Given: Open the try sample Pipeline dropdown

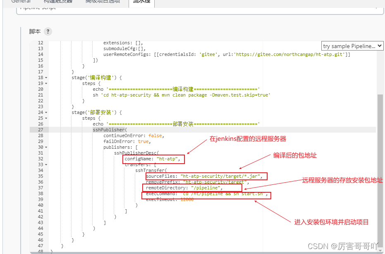Looking at the screenshot, I should point(352,46).
